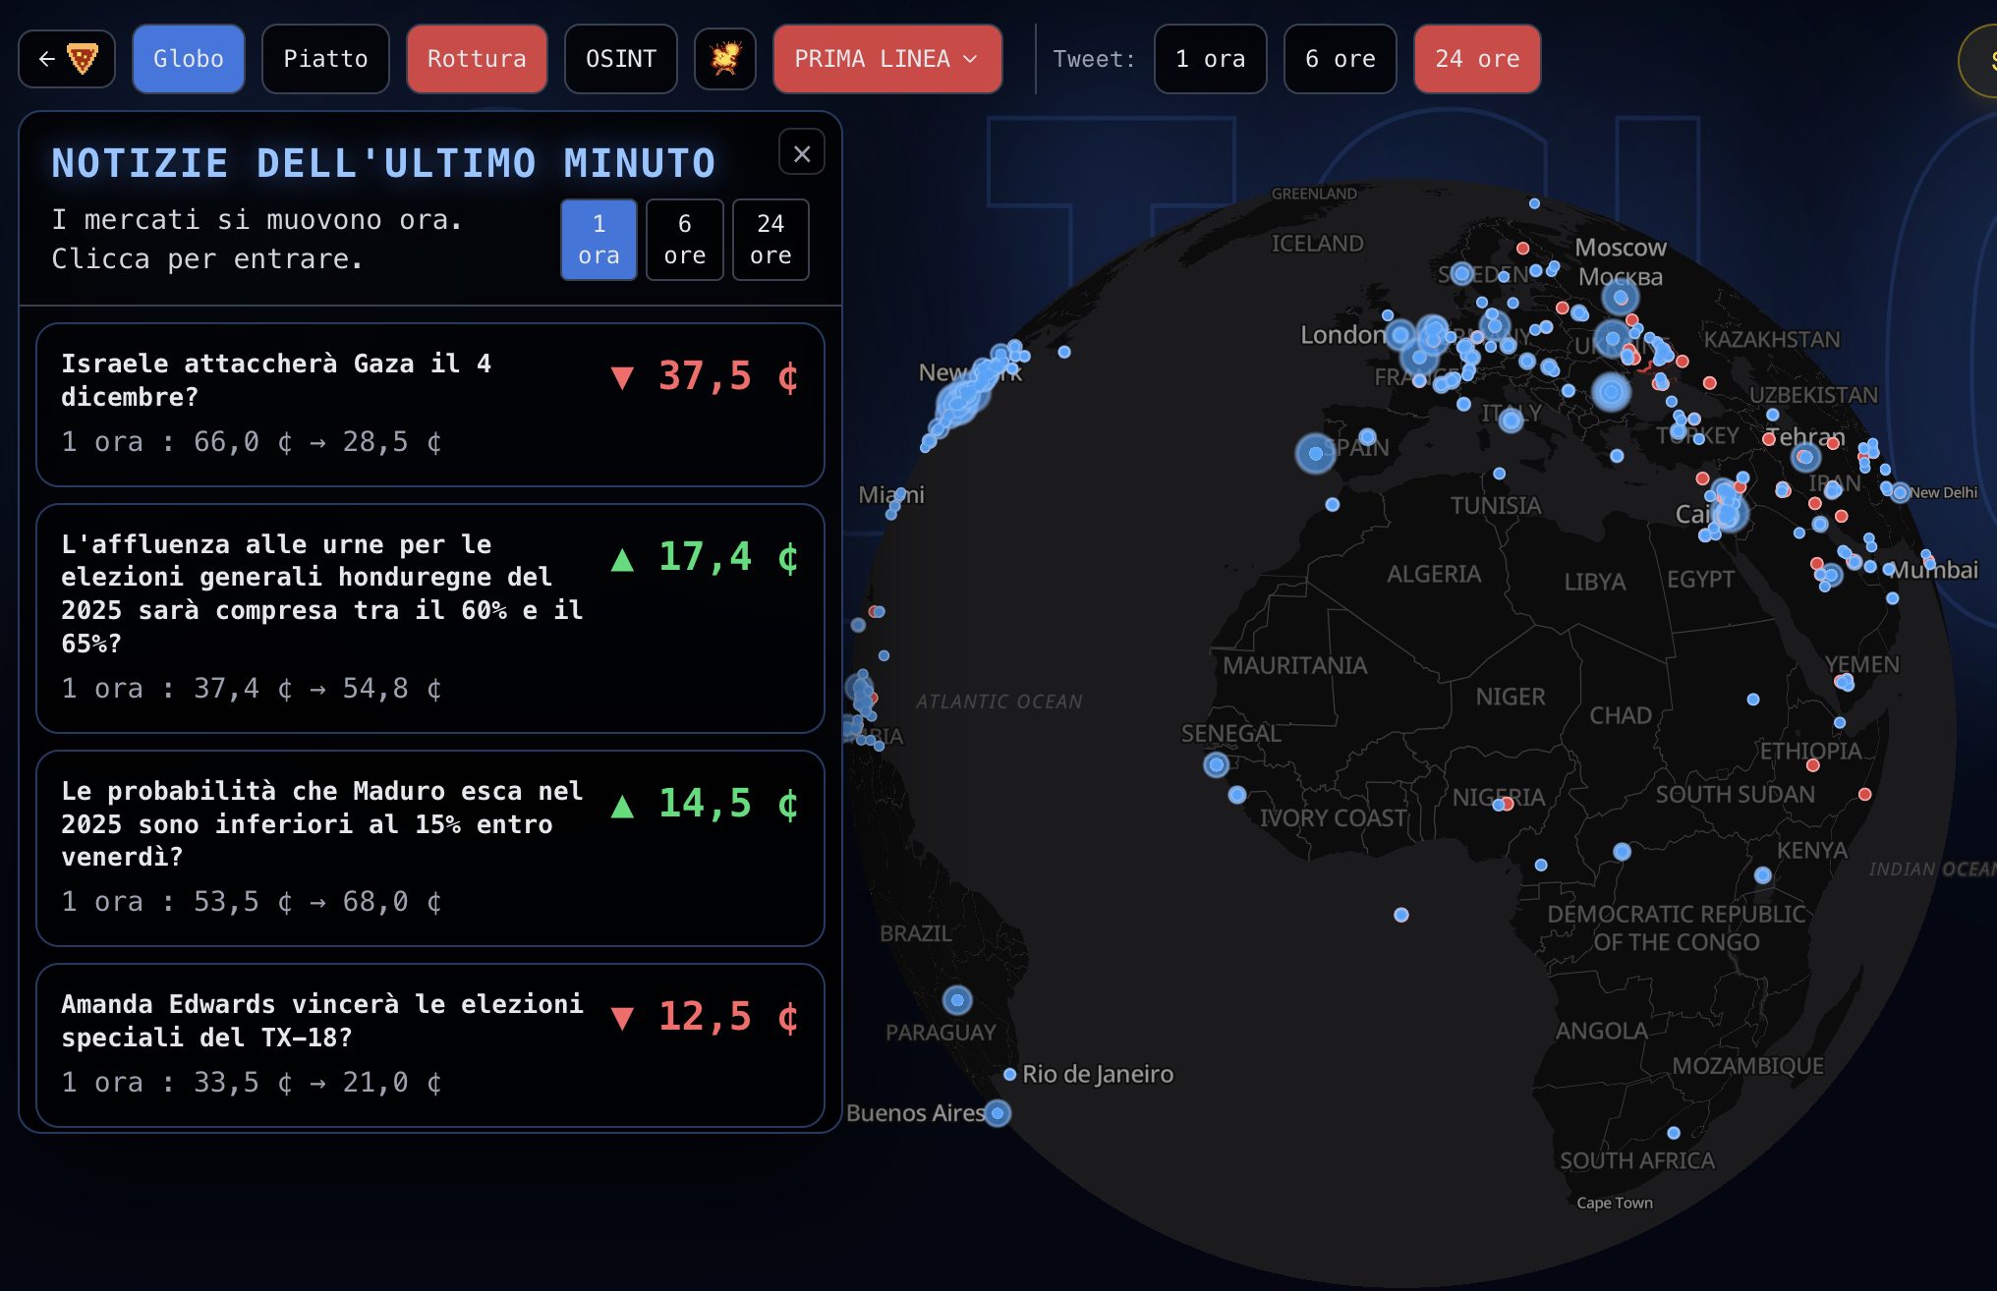
Task: Select the 24 ore tweet filter
Action: (x=1476, y=59)
